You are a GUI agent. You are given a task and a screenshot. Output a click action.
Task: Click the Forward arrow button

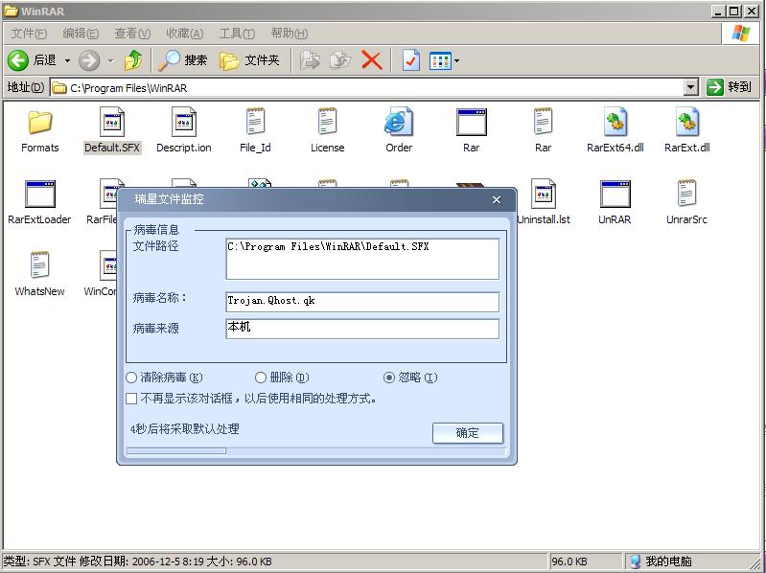tap(89, 60)
